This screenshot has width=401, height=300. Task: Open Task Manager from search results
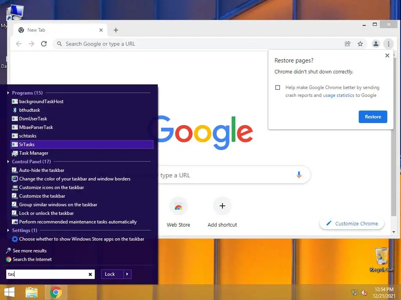click(82, 153)
